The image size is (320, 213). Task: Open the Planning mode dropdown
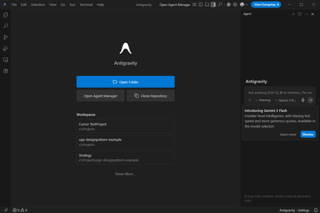click(x=263, y=100)
